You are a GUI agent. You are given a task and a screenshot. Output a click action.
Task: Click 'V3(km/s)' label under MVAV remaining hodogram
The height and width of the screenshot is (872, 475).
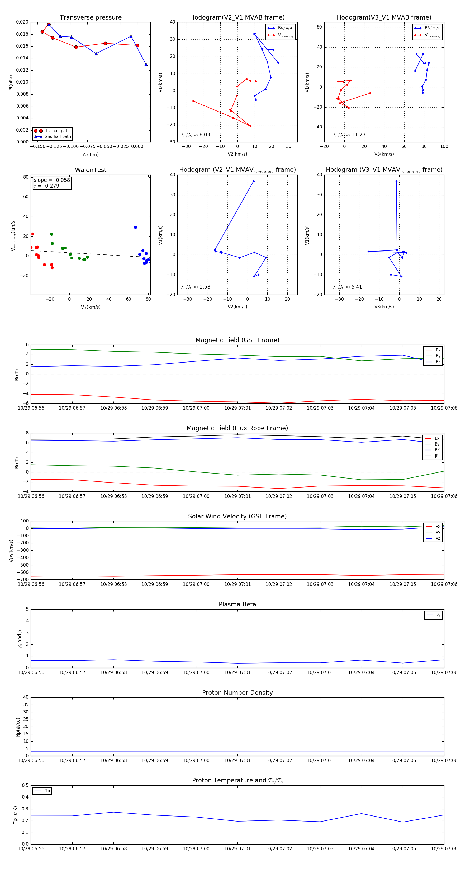click(x=384, y=307)
